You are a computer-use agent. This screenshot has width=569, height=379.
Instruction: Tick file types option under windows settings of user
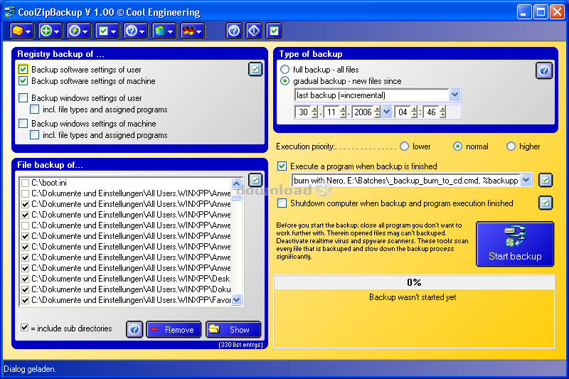[34, 110]
